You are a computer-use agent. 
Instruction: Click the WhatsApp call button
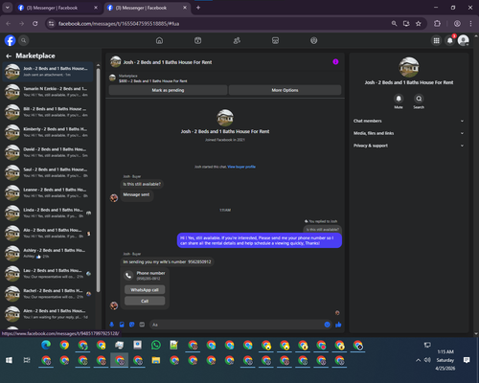coord(145,290)
